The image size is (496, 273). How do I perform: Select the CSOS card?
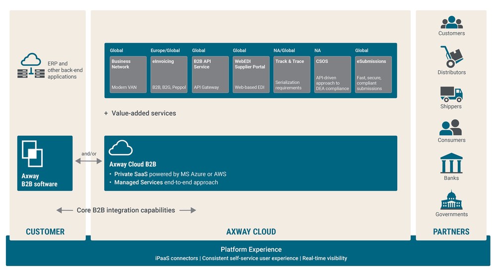coord(332,75)
